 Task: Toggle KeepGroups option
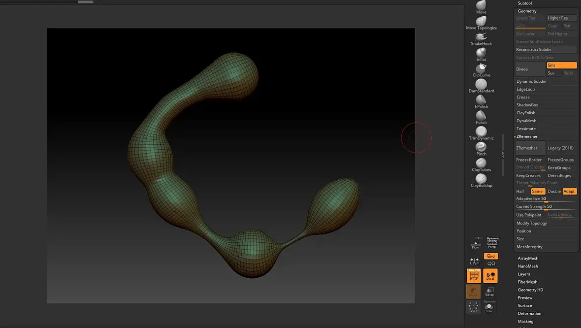561,167
